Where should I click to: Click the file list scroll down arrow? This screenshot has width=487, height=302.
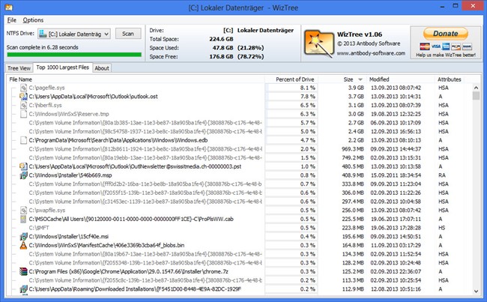pos(476,291)
